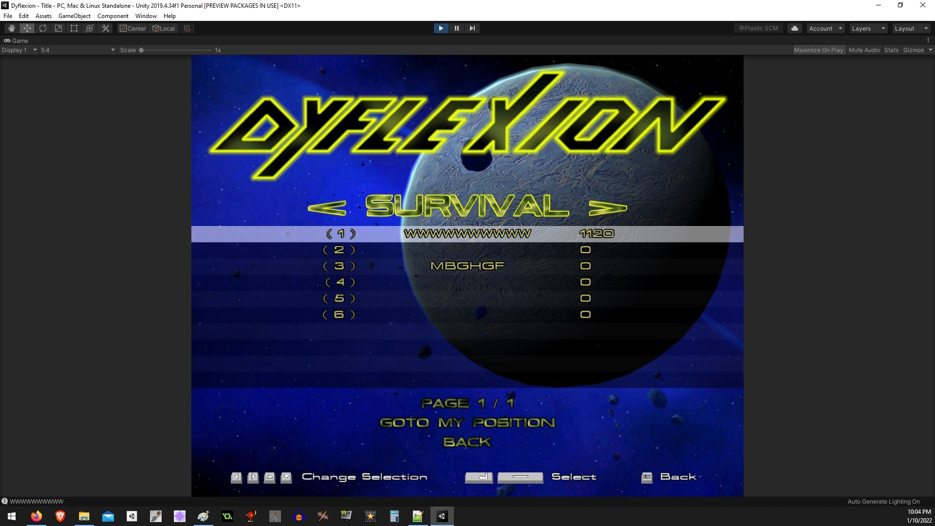Open Audacity from taskbar
Viewport: 935px width, 526px height.
[299, 516]
